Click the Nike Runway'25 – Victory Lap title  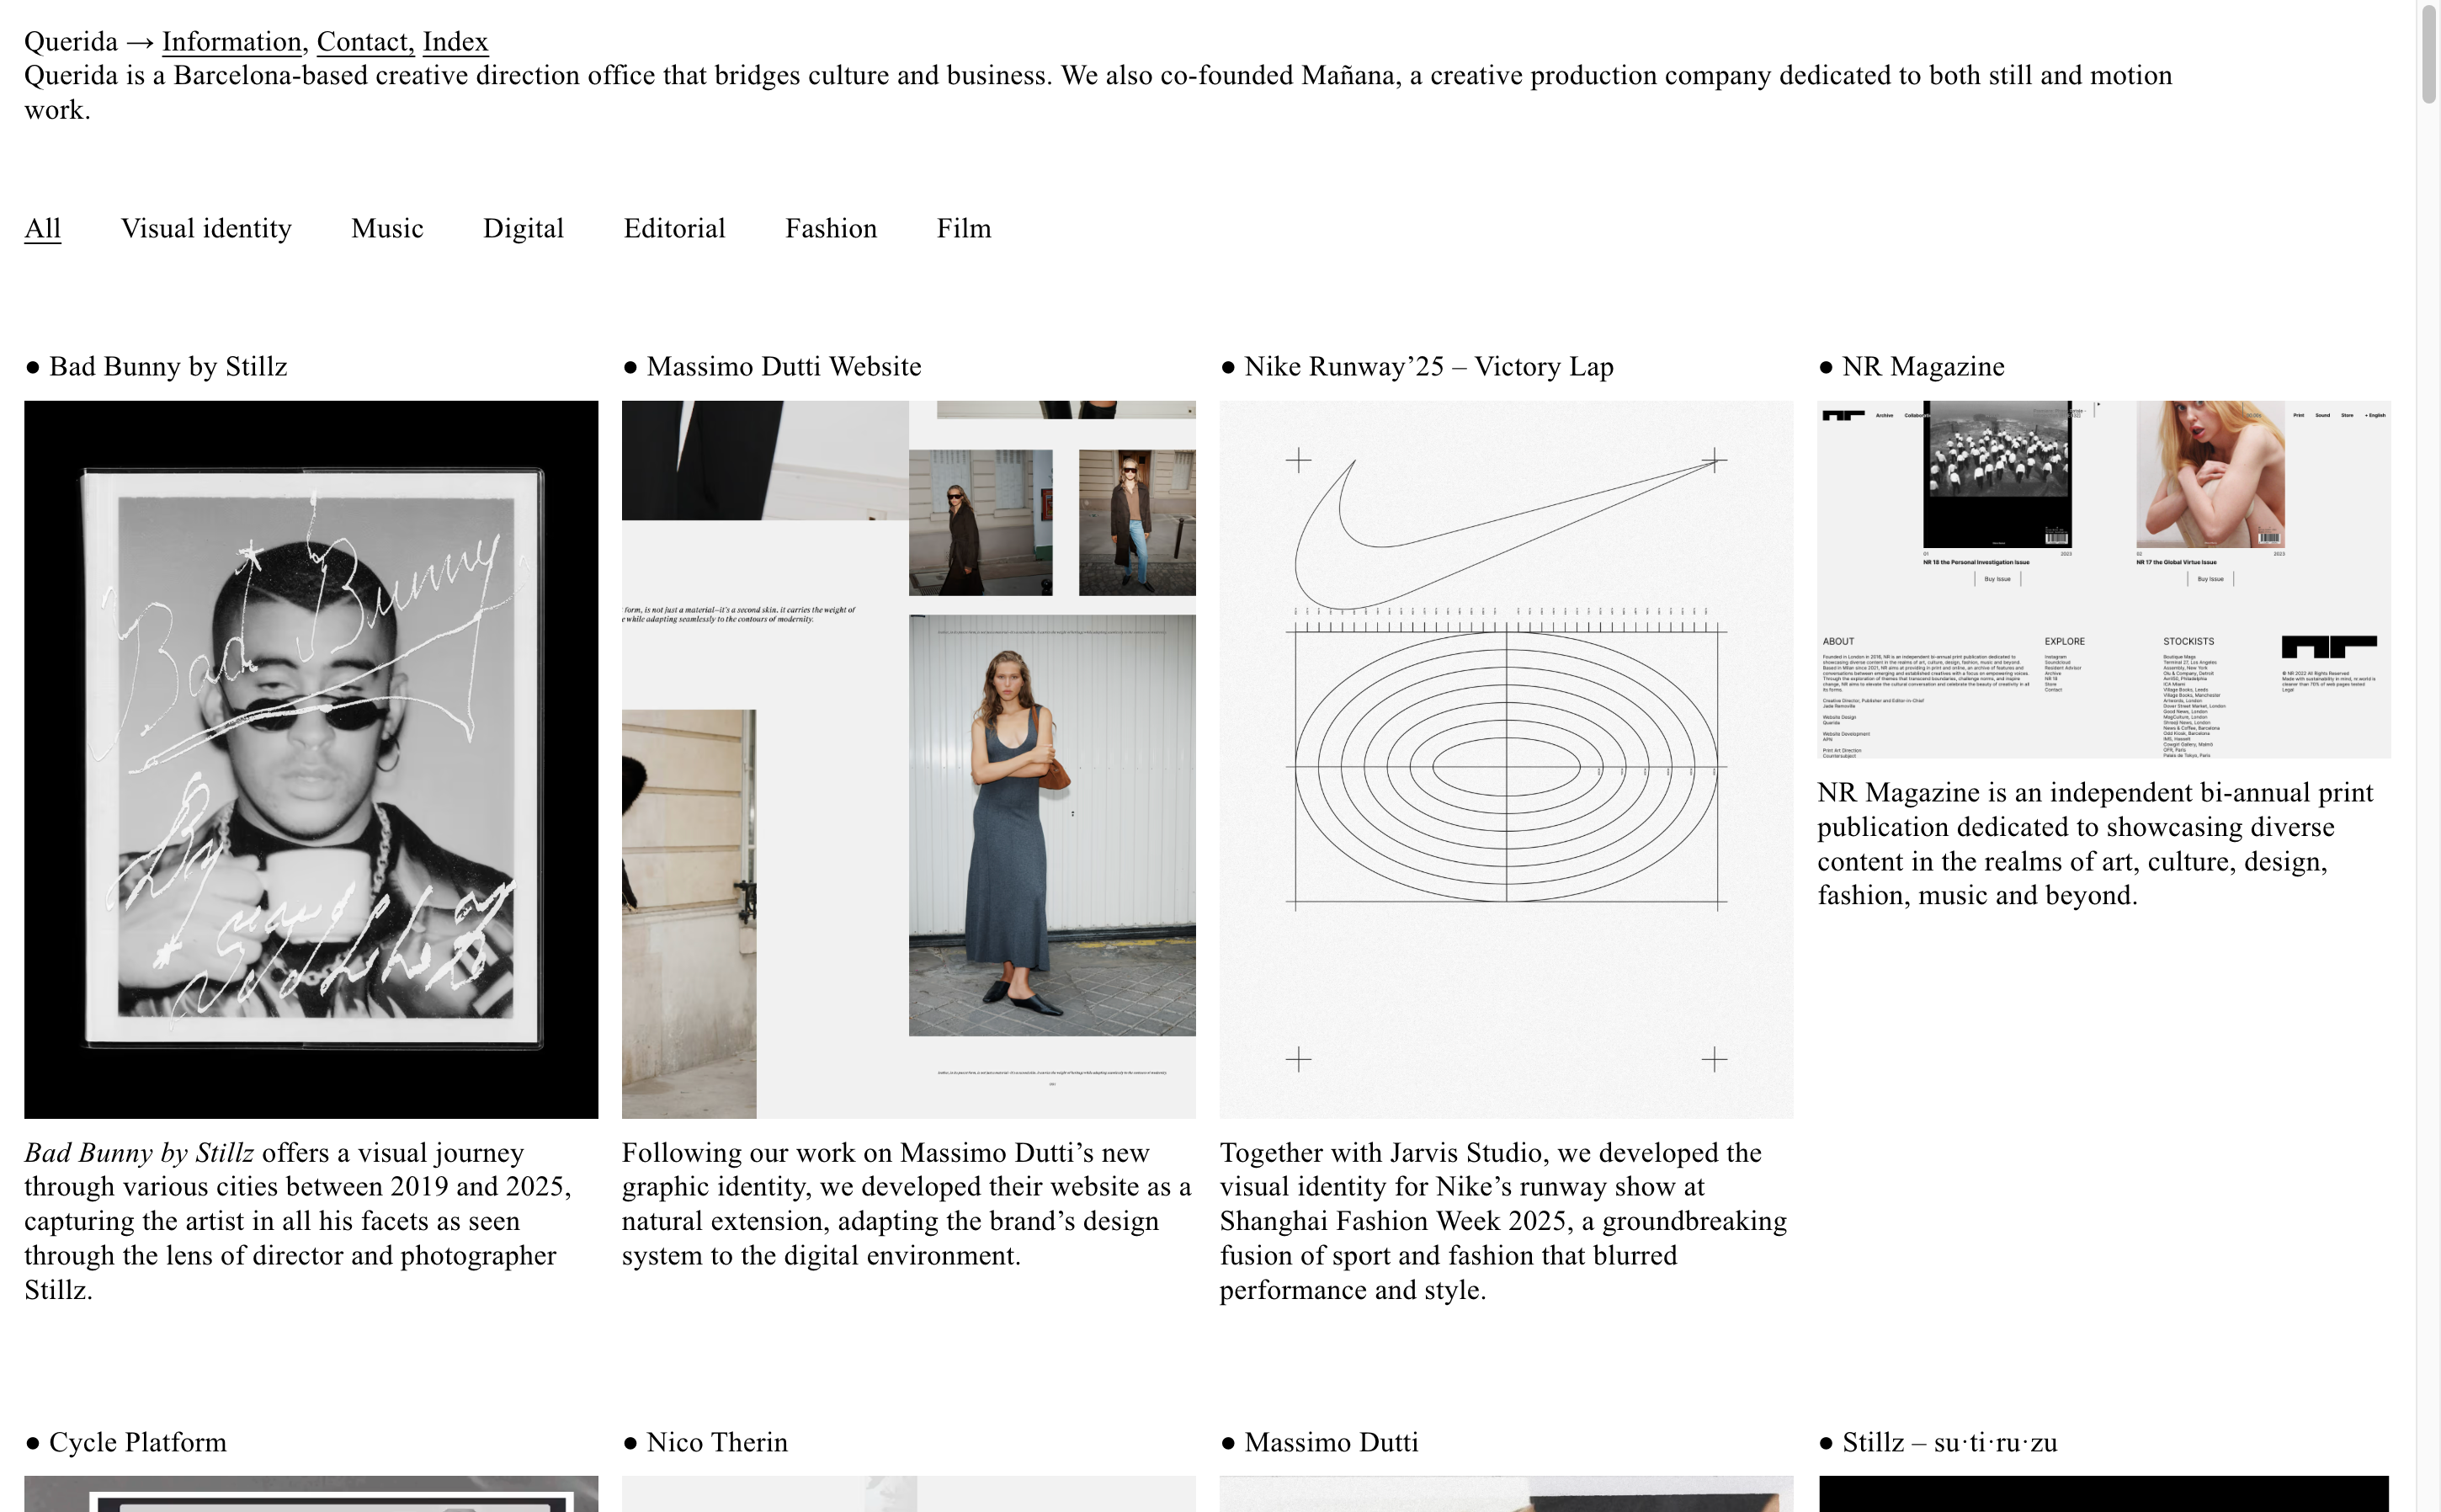click(1428, 367)
